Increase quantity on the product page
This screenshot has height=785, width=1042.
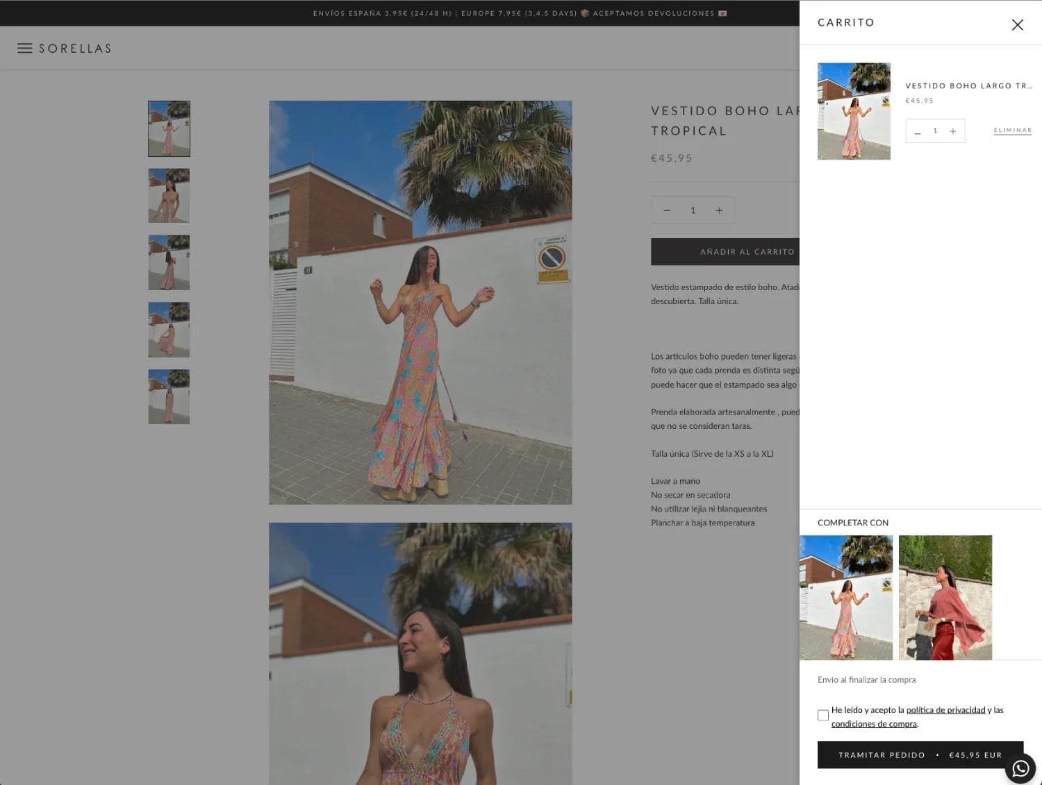pos(720,210)
